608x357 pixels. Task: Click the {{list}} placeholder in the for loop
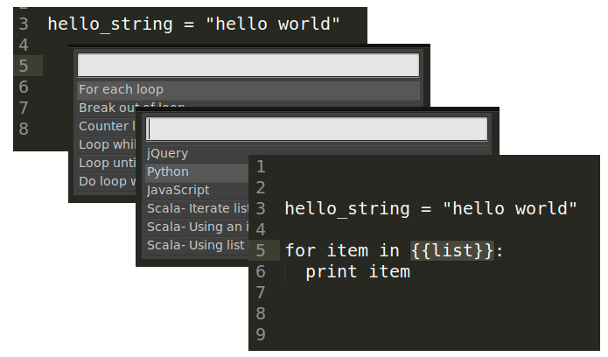point(452,251)
